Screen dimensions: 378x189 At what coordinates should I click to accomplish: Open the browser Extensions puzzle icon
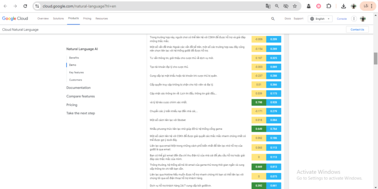(329, 6)
